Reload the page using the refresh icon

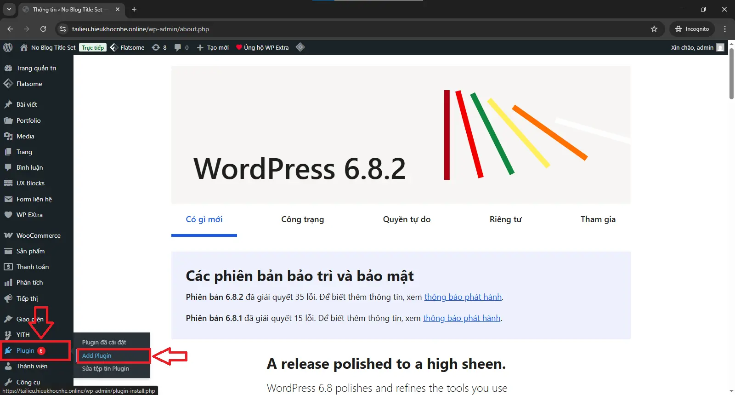click(x=43, y=29)
